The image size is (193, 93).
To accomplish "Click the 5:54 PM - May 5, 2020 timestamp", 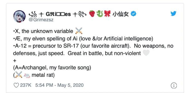I will pyautogui.click(x=59, y=85).
